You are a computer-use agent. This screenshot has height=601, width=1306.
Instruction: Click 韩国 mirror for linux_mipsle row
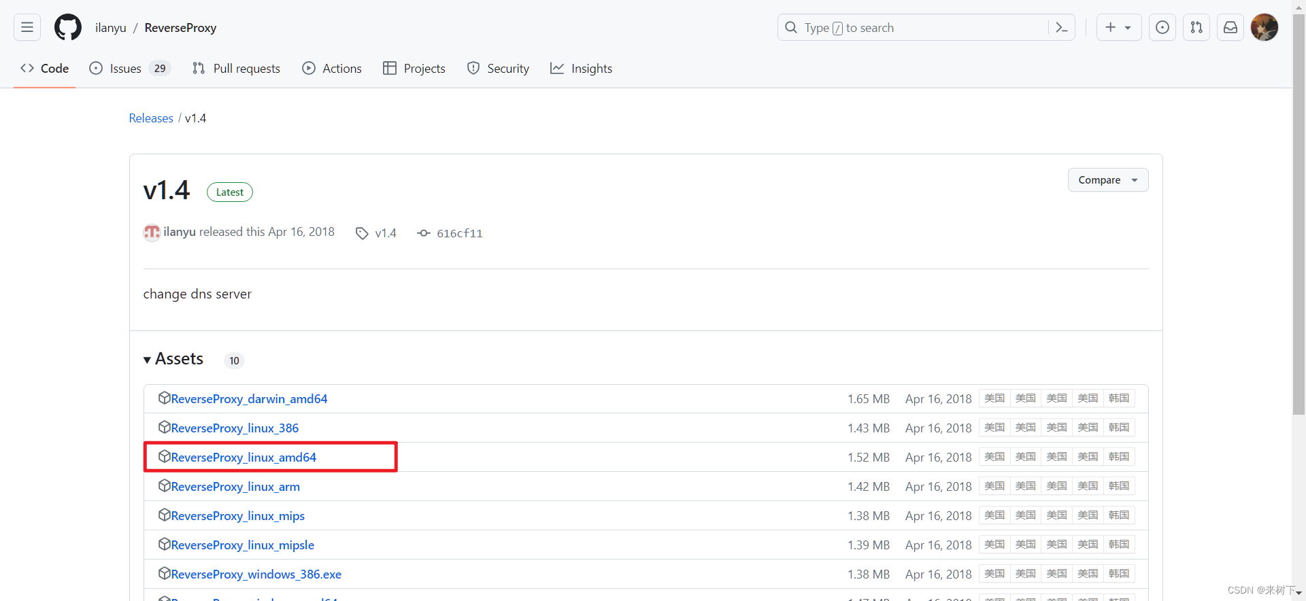(x=1119, y=545)
